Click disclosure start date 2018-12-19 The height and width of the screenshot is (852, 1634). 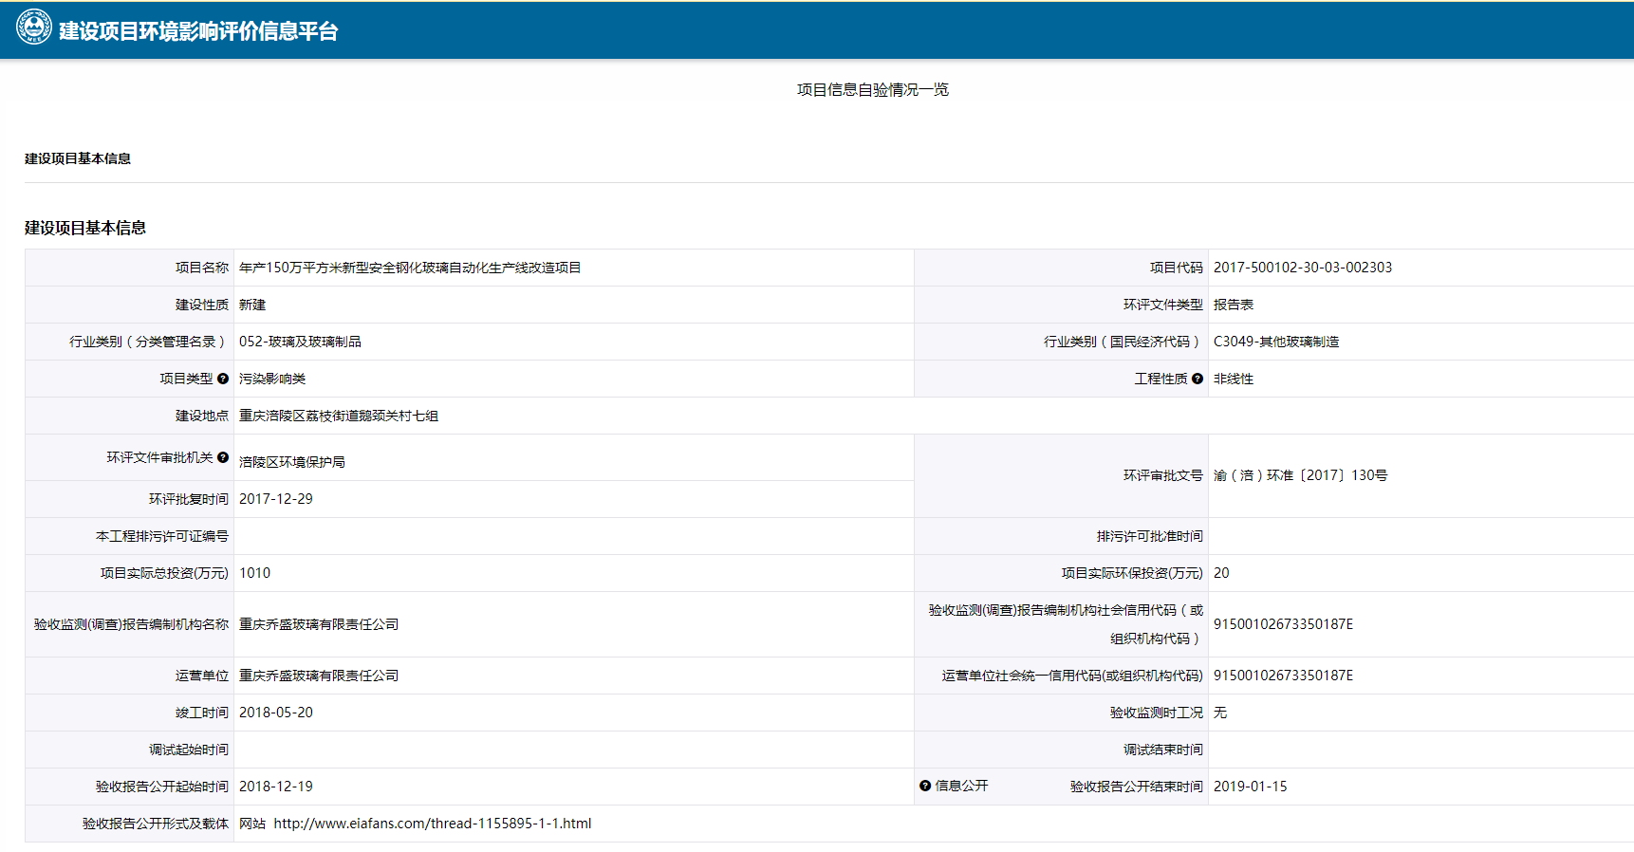(276, 787)
